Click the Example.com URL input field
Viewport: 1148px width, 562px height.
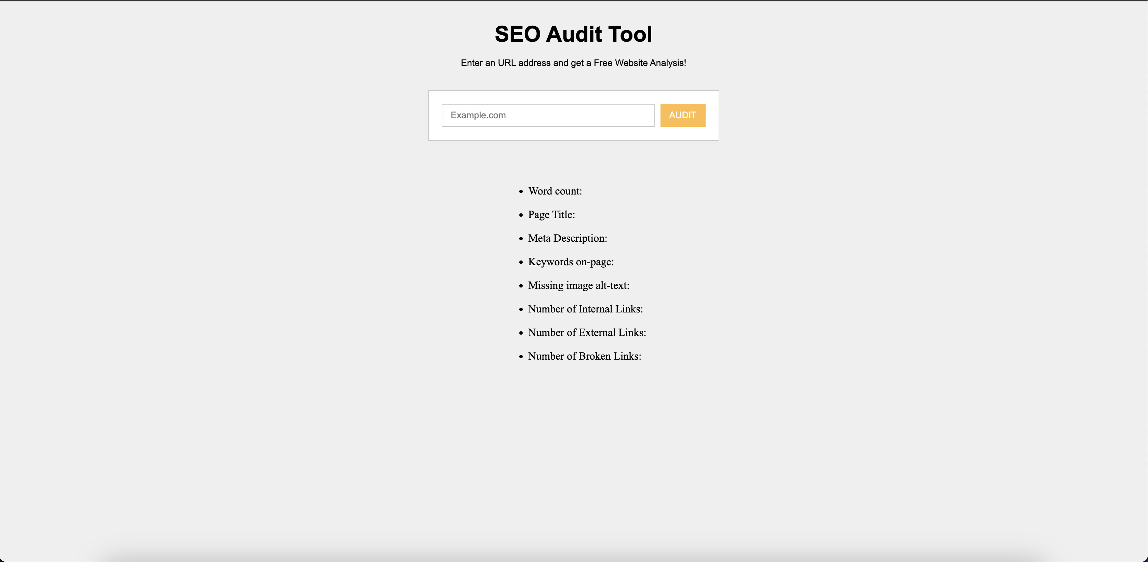coord(548,116)
